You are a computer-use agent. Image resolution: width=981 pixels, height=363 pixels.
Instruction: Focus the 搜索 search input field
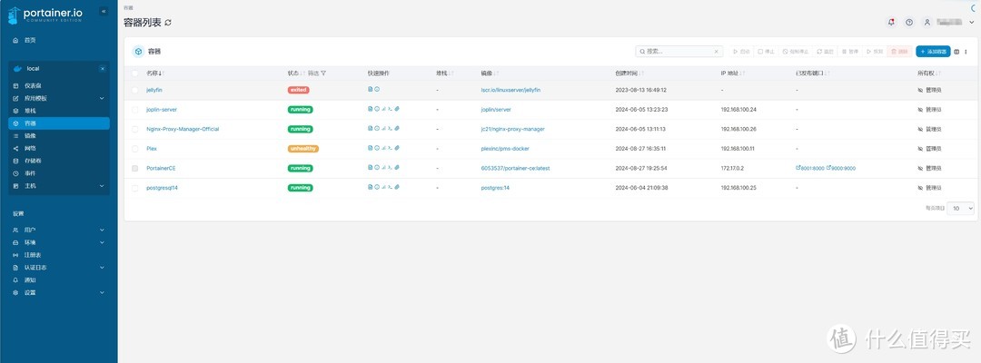click(679, 52)
